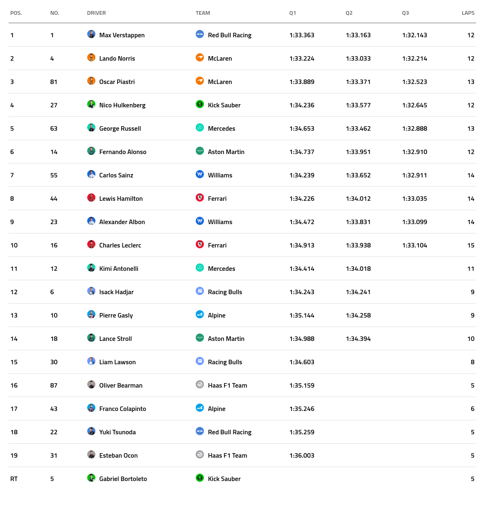Viewport: 495px width, 506px height.
Task: Click Charles Leclerc's driver avatar
Action: [91, 245]
